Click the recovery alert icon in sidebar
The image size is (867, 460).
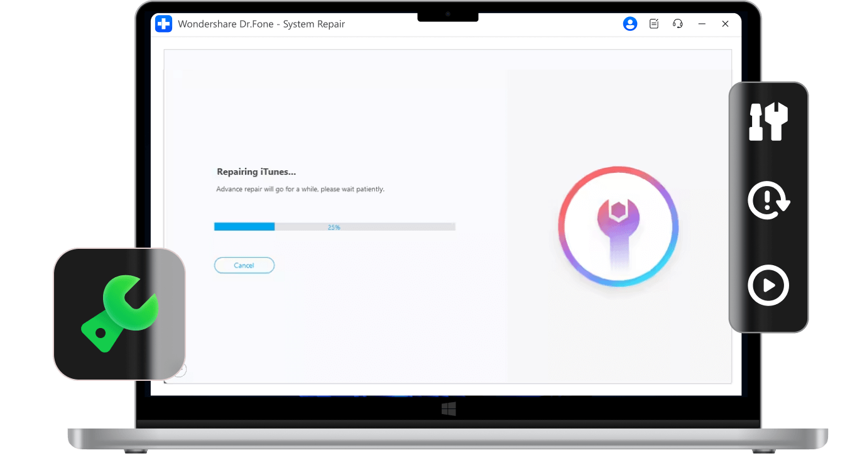(768, 200)
